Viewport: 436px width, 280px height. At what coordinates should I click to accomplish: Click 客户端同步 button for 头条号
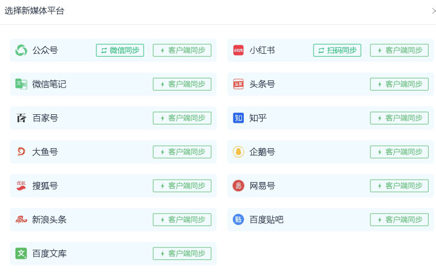click(x=399, y=84)
